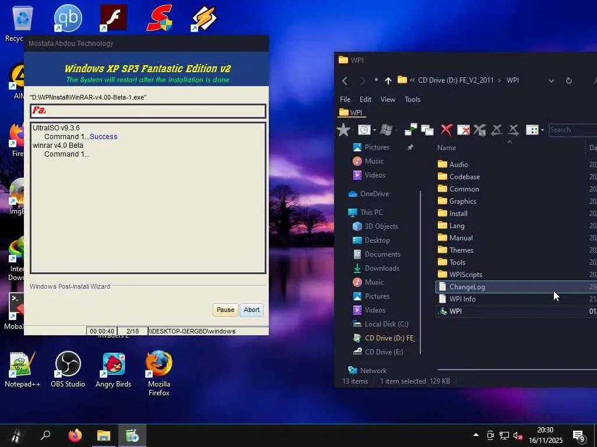The image size is (597, 447).
Task: Click the close-right arrow X icon
Action: (x=513, y=130)
